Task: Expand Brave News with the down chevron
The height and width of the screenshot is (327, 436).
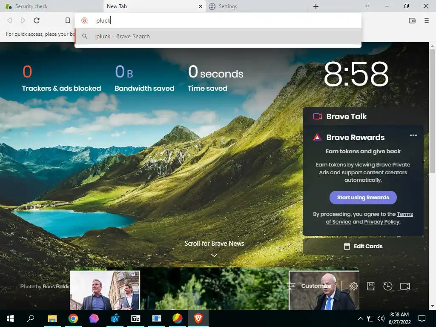Action: coord(214,255)
